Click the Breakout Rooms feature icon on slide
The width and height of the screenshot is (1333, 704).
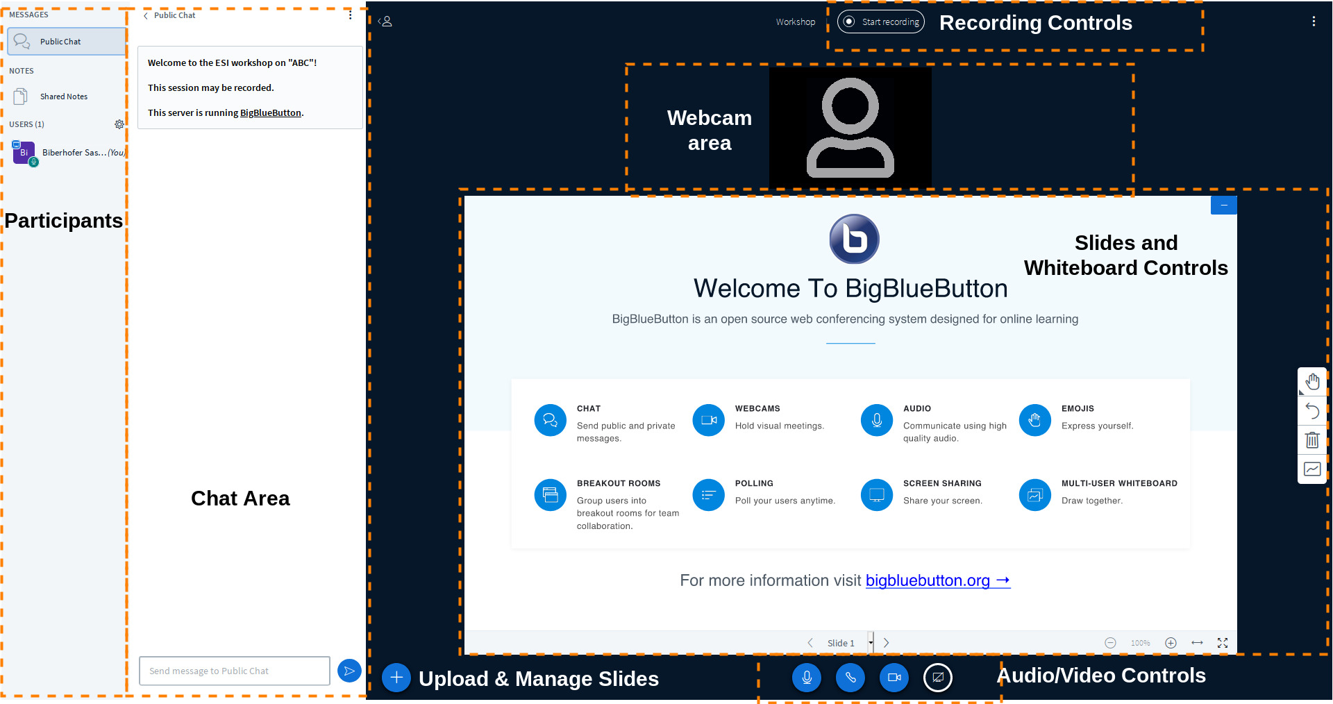click(551, 495)
